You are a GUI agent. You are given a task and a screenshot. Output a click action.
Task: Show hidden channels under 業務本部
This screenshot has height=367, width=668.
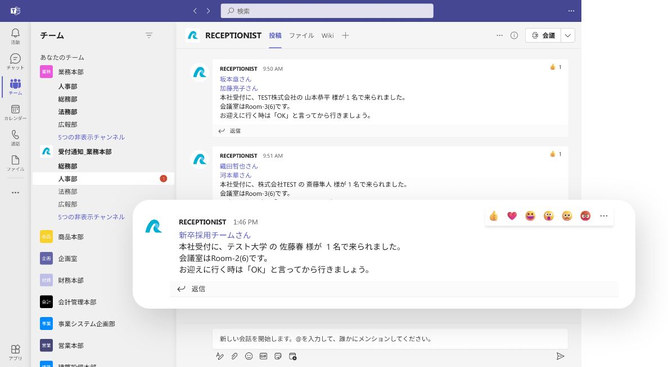pyautogui.click(x=92, y=137)
